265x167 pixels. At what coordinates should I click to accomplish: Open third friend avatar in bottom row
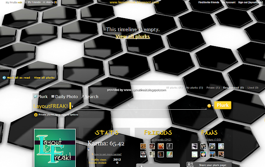tap(161, 154)
